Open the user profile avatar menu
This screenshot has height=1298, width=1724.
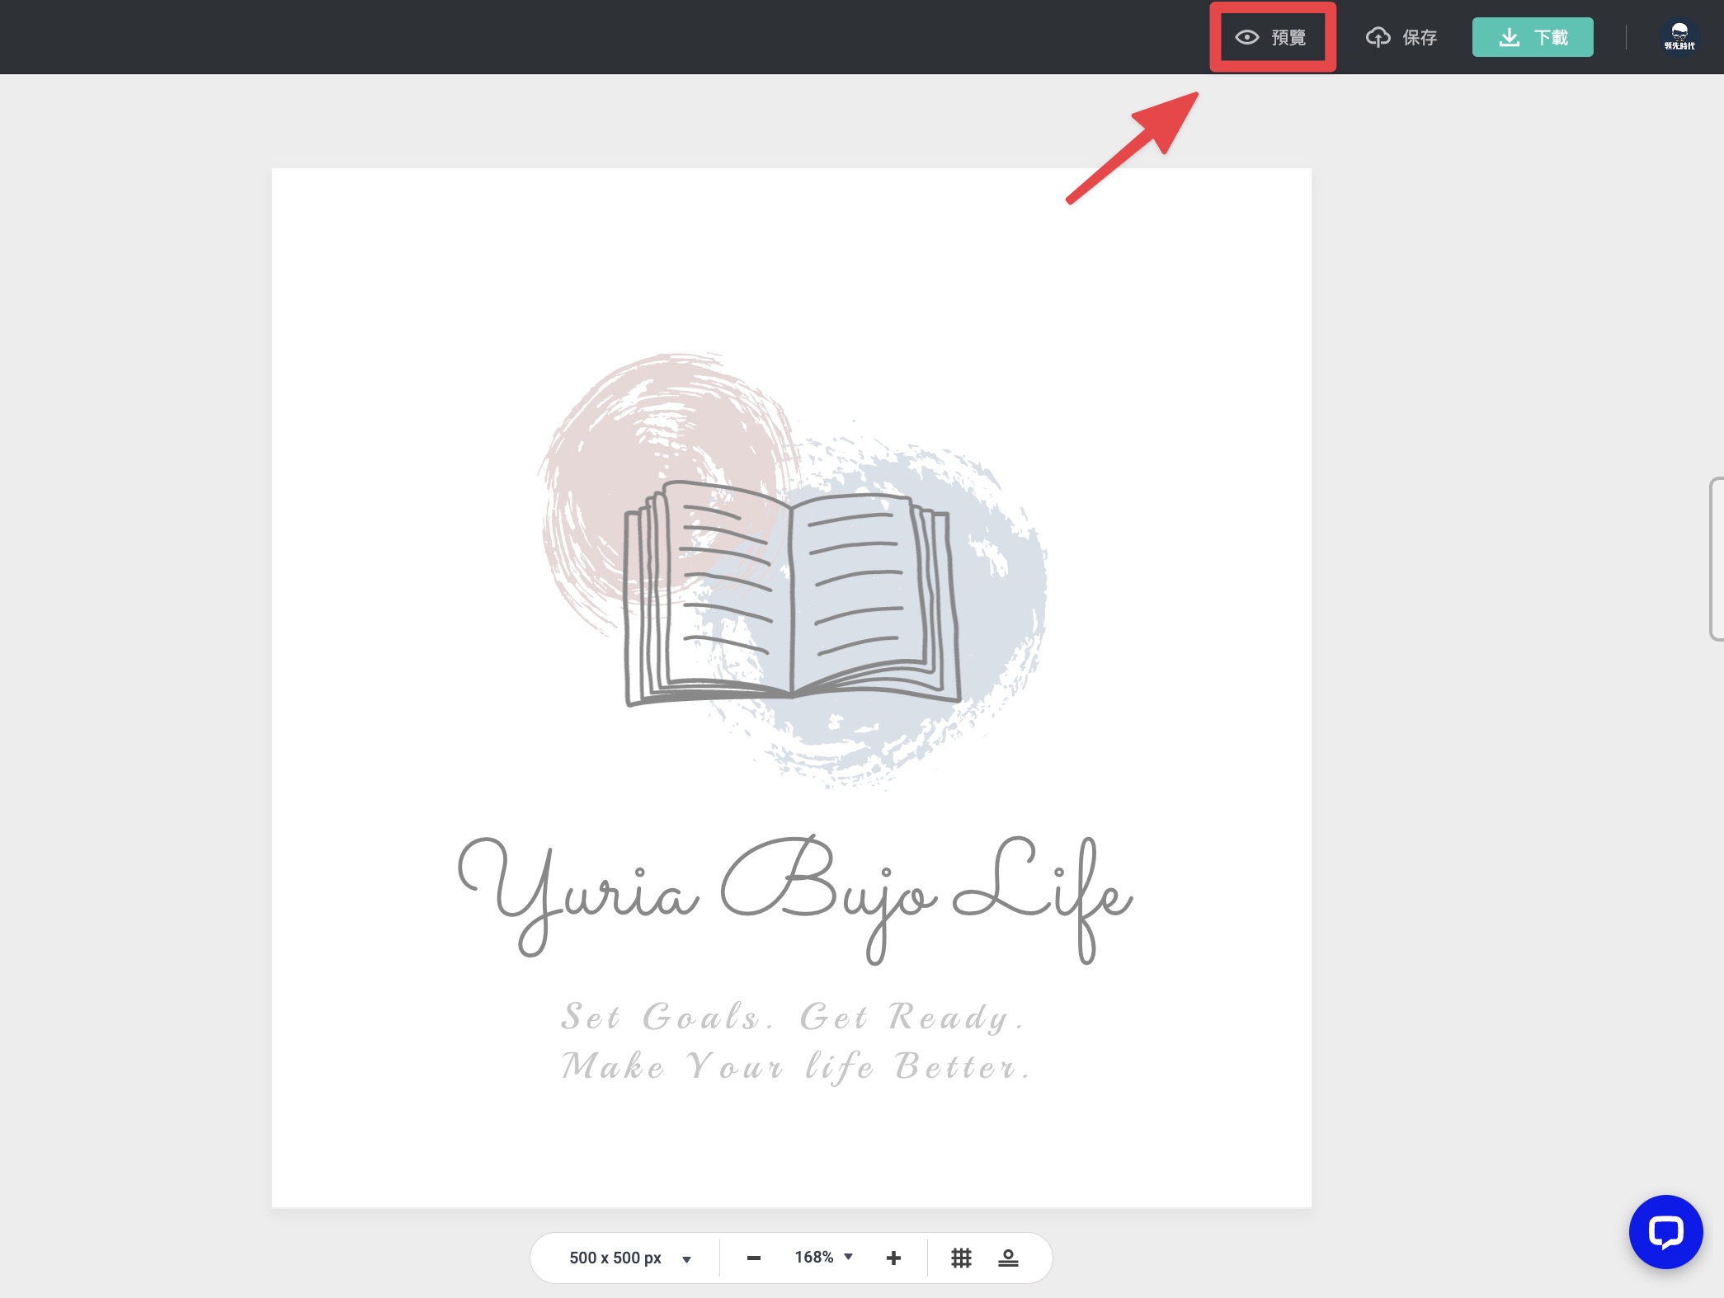[x=1679, y=37]
